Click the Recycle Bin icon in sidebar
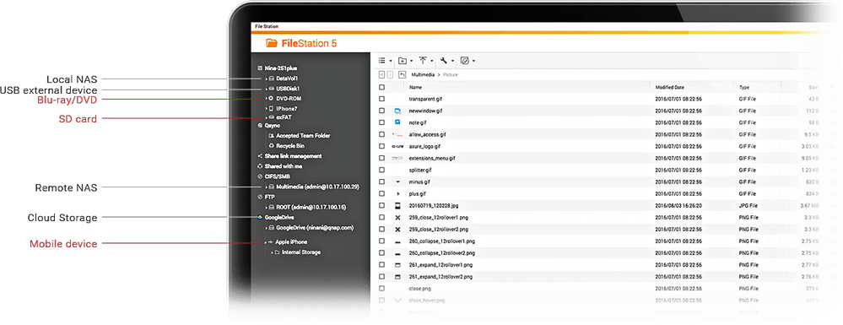Viewport: 843px width, 325px height. coord(272,146)
